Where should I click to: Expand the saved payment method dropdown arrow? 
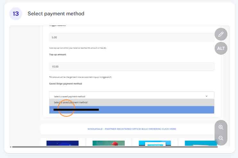pyautogui.click(x=207, y=96)
